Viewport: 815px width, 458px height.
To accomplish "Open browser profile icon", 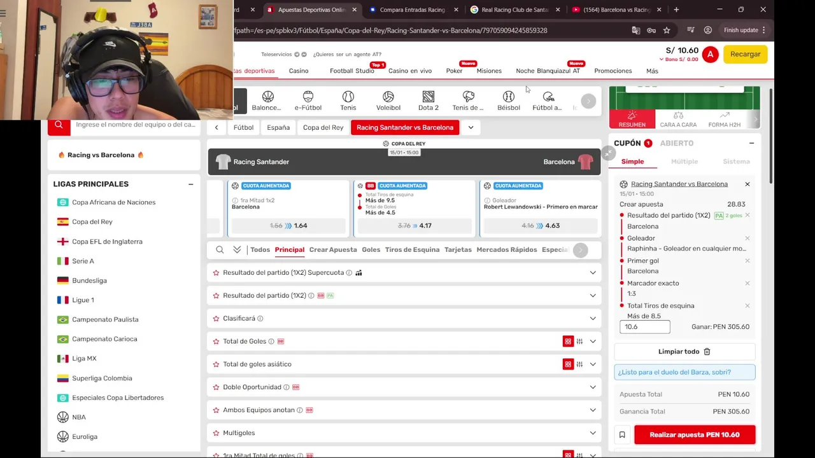I will [707, 30].
